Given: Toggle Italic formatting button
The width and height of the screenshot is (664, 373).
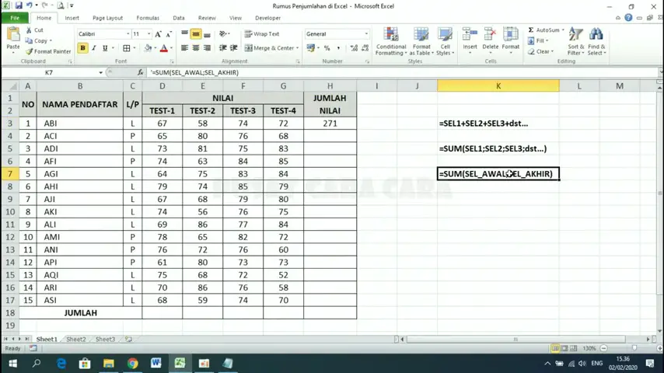Looking at the screenshot, I should [94, 48].
